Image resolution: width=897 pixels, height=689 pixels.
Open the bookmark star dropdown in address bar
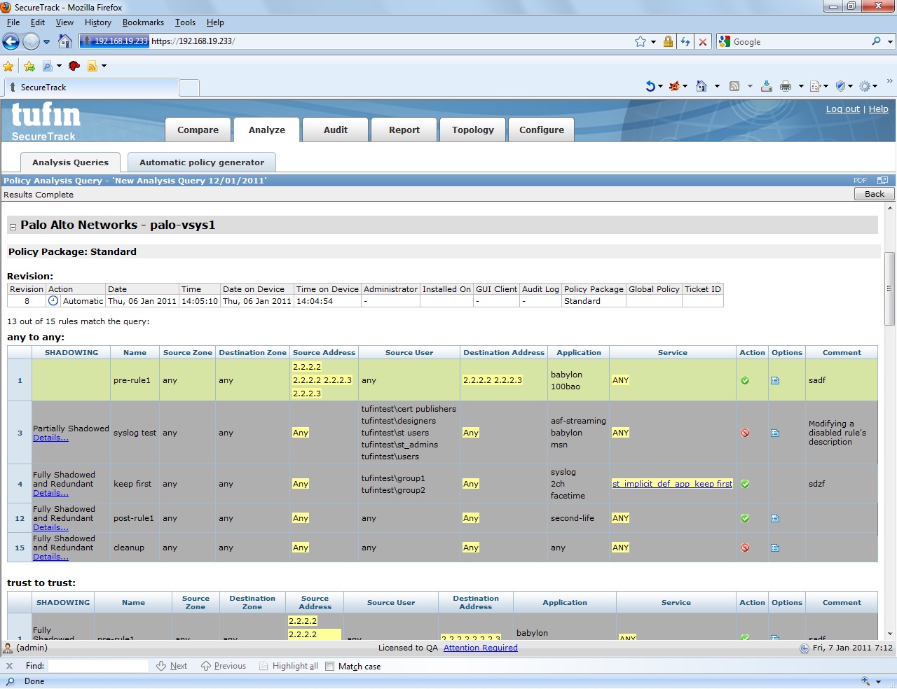pos(653,42)
